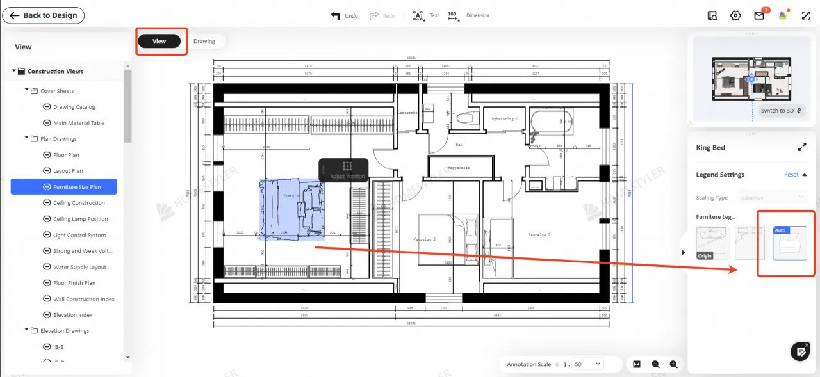Click the fit-to-screen icon
The width and height of the screenshot is (820, 377).
click(x=637, y=364)
